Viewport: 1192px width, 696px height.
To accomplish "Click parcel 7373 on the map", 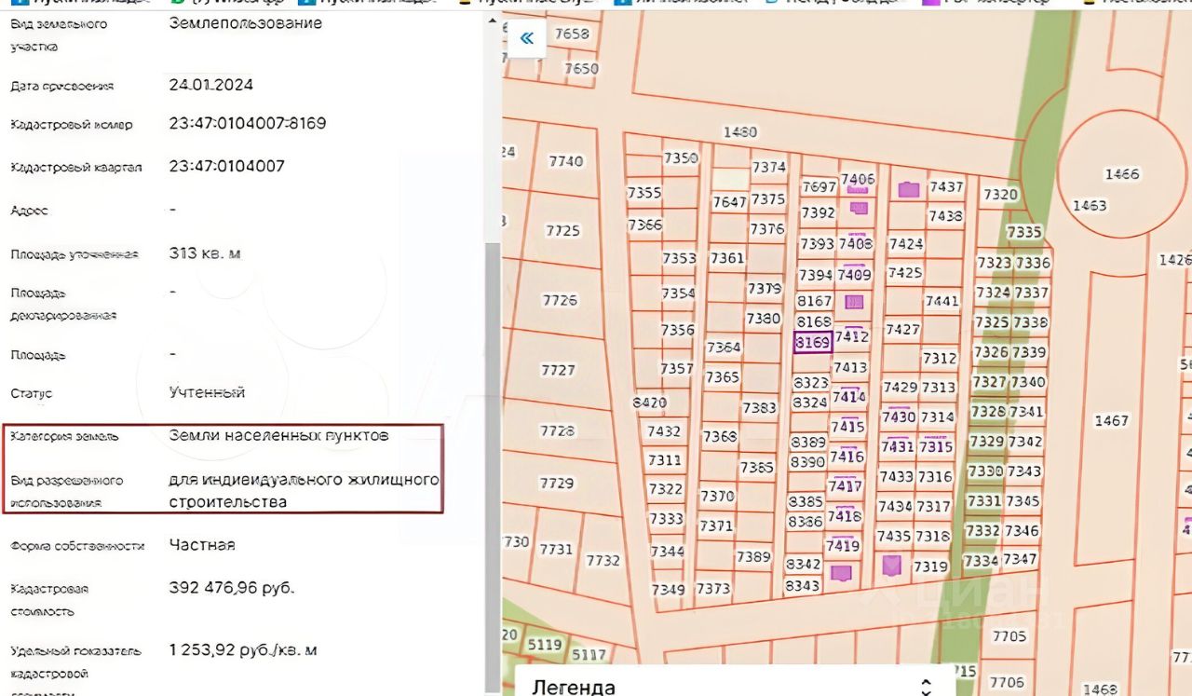I will pos(713,589).
